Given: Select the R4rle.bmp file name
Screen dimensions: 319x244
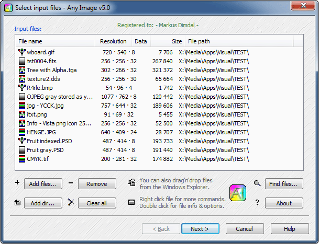Looking at the screenshot, I should tap(40, 88).
